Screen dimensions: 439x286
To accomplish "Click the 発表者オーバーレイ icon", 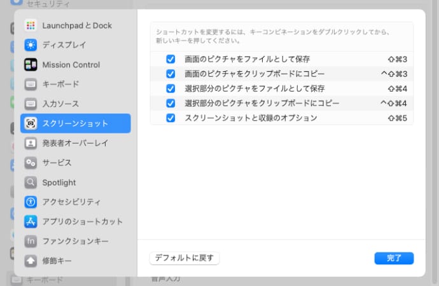I will [31, 143].
